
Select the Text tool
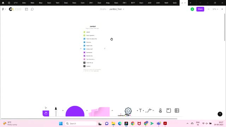pyautogui.click(x=140, y=110)
